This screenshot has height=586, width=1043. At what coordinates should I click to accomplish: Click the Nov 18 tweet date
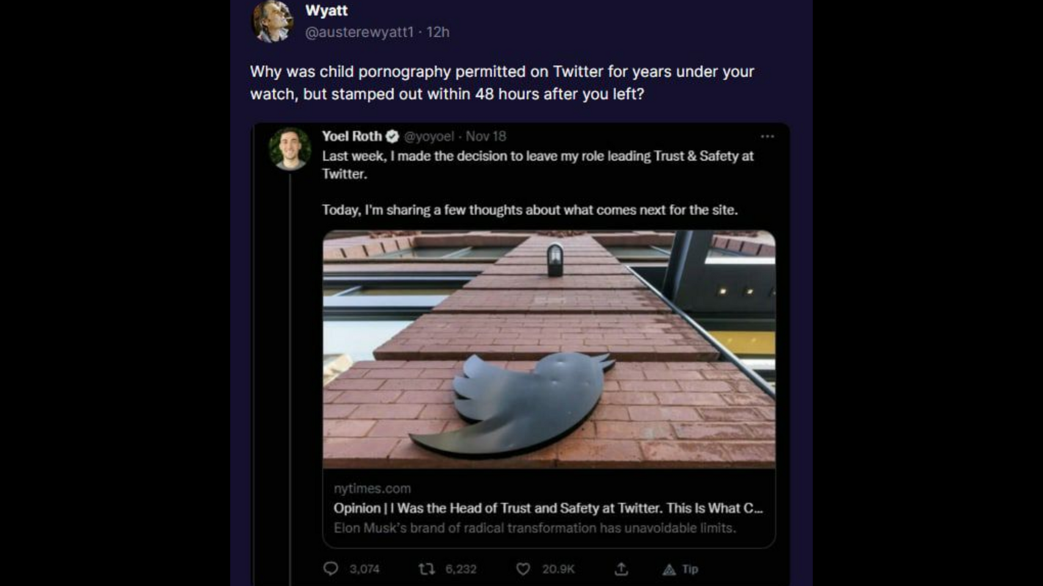pos(486,136)
